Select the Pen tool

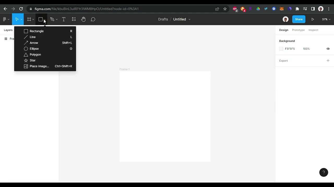[x=52, y=19]
